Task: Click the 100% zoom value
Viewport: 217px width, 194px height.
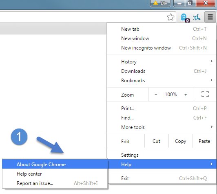Action: 170,95
